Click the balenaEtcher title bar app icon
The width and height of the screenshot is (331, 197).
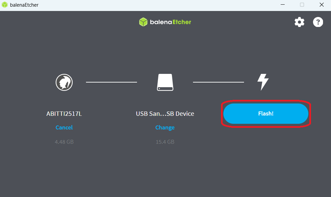(x=5, y=5)
